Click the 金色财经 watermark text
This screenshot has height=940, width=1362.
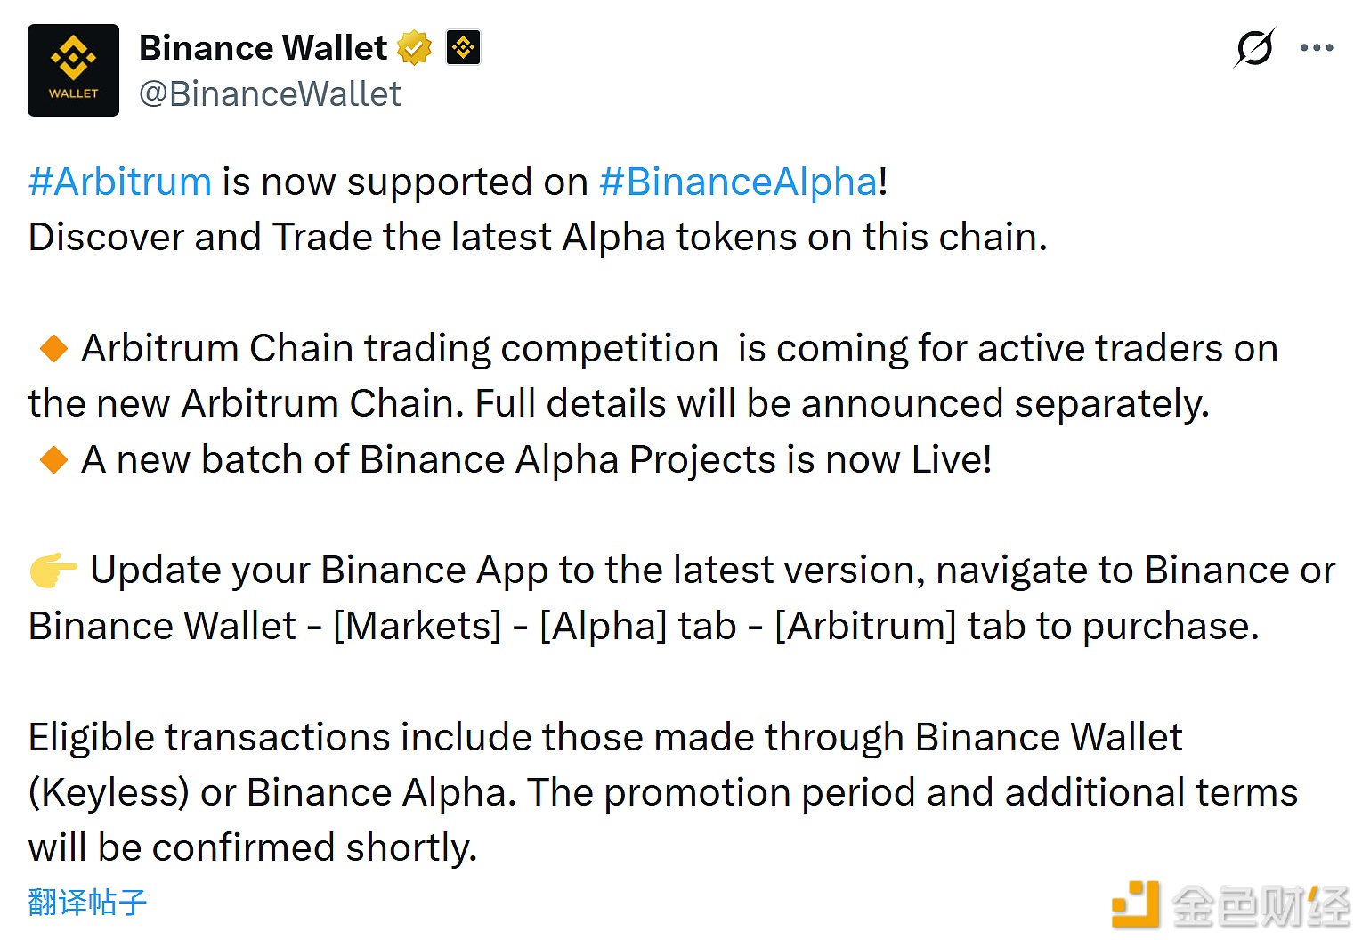pos(1261,907)
